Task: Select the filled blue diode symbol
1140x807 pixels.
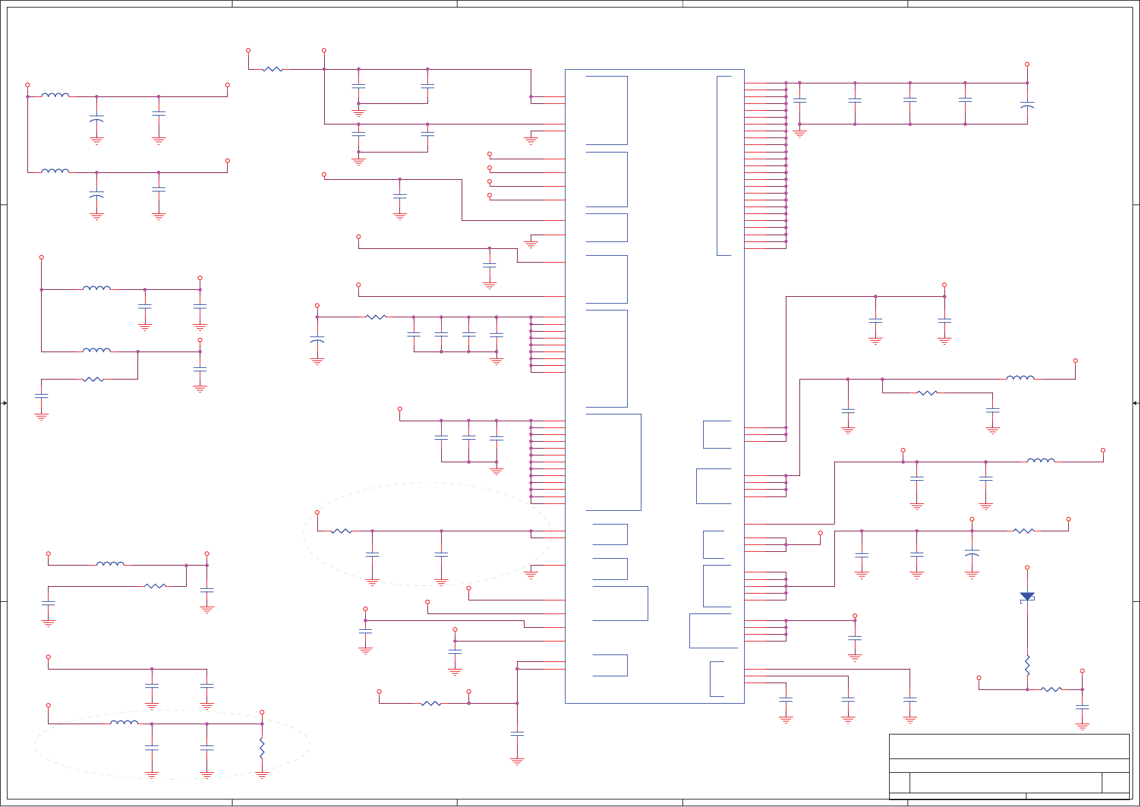Action: pyautogui.click(x=1026, y=597)
